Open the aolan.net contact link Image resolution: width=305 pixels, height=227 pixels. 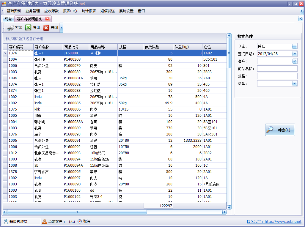coord(274,222)
